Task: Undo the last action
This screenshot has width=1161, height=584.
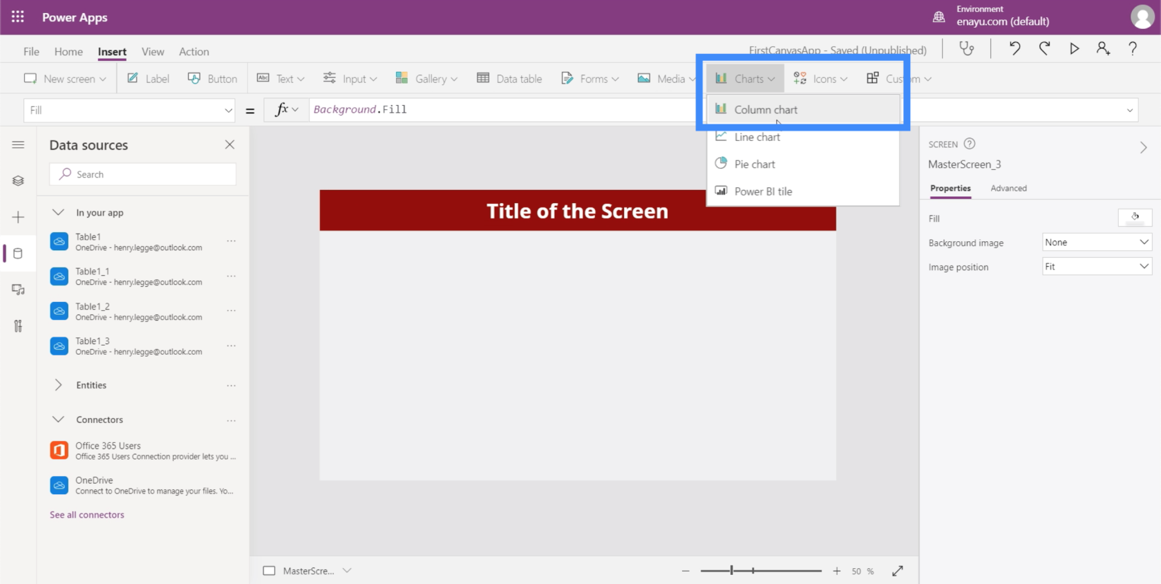Action: pyautogui.click(x=1014, y=48)
